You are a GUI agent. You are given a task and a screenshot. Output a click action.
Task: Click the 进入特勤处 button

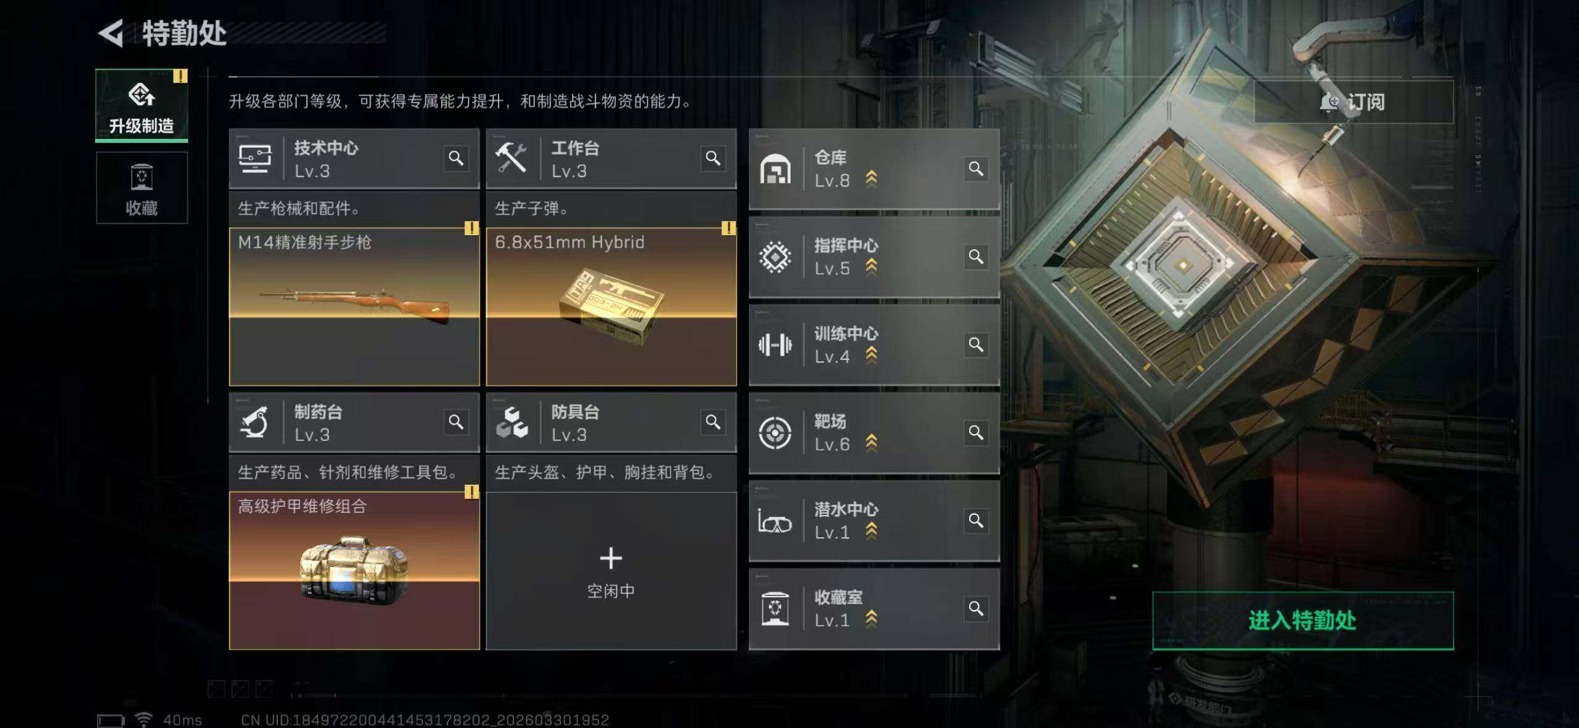pos(1303,621)
